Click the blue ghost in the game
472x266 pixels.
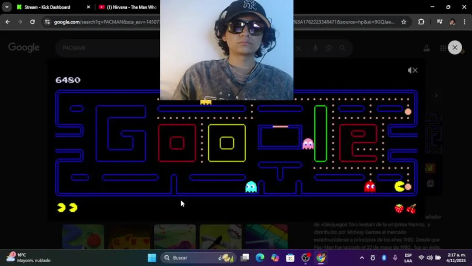coord(251,187)
